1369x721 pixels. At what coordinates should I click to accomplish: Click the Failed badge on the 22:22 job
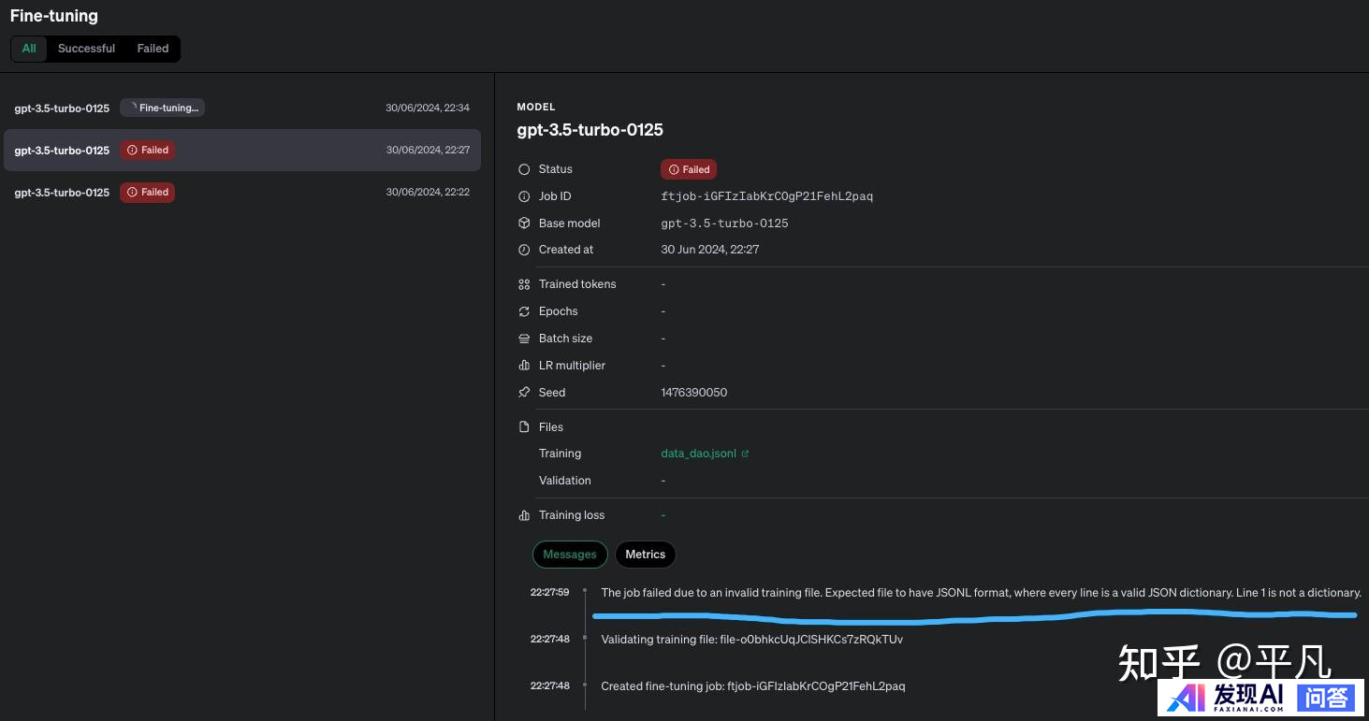coord(147,192)
